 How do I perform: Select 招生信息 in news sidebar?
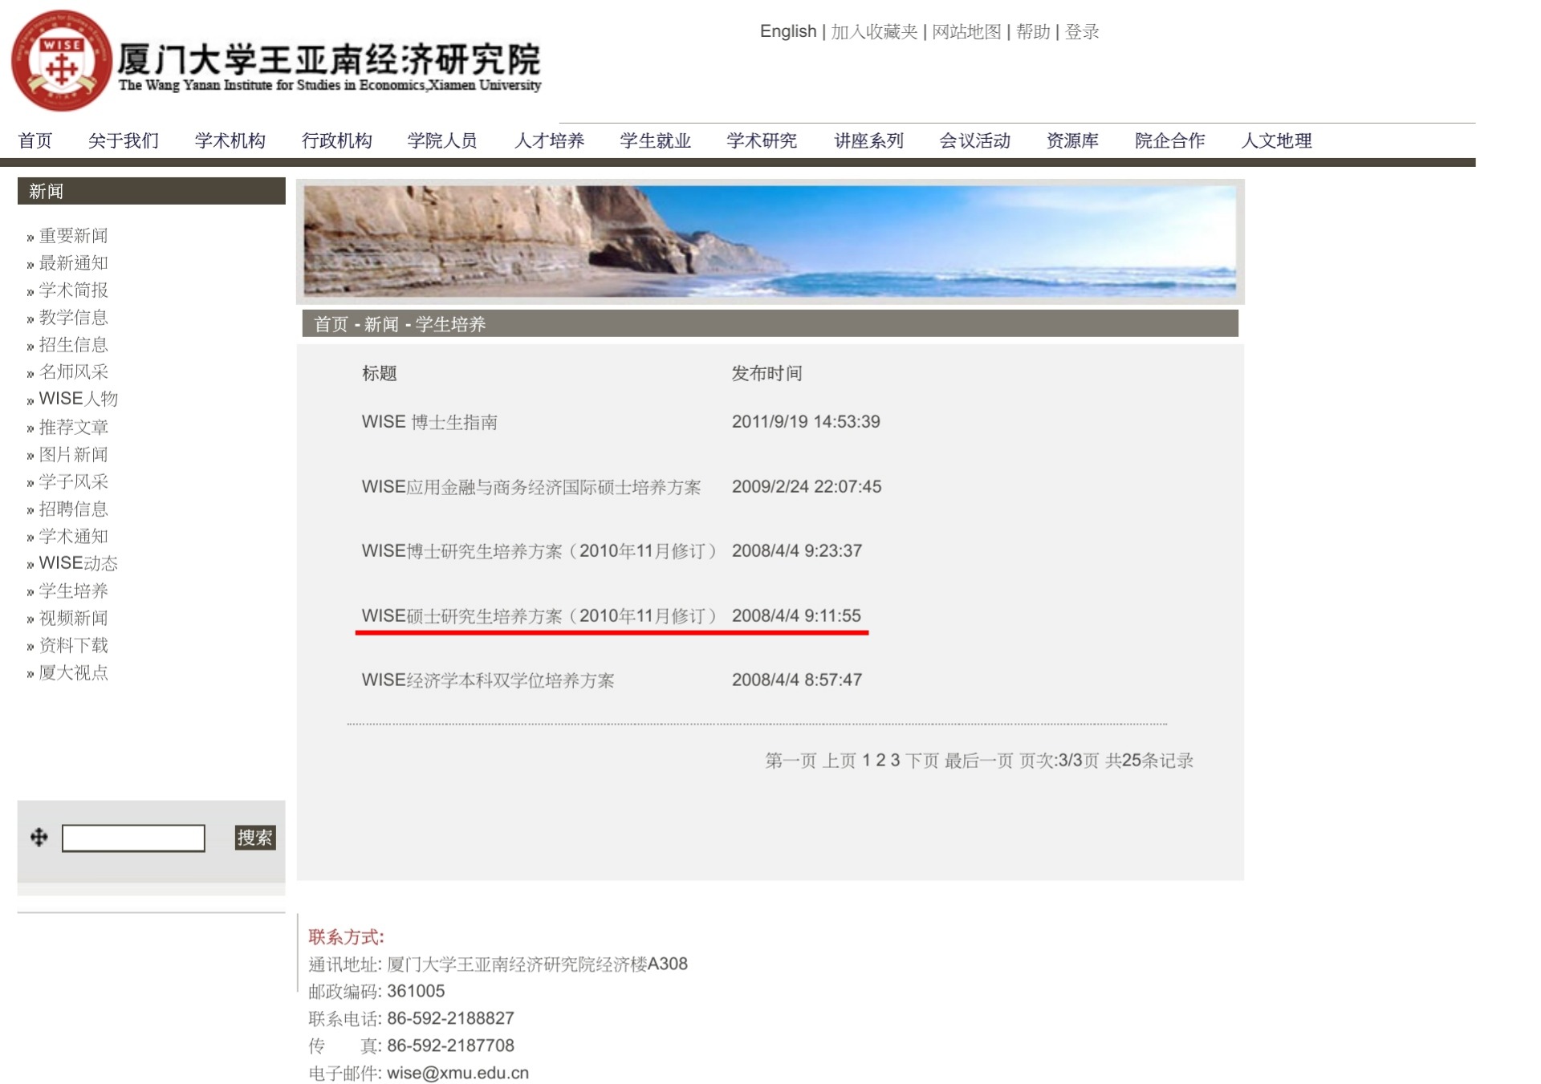click(x=73, y=344)
